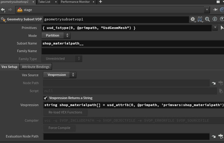Open the Script file chooser icon
The width and height of the screenshot is (224, 143).
point(221,91)
